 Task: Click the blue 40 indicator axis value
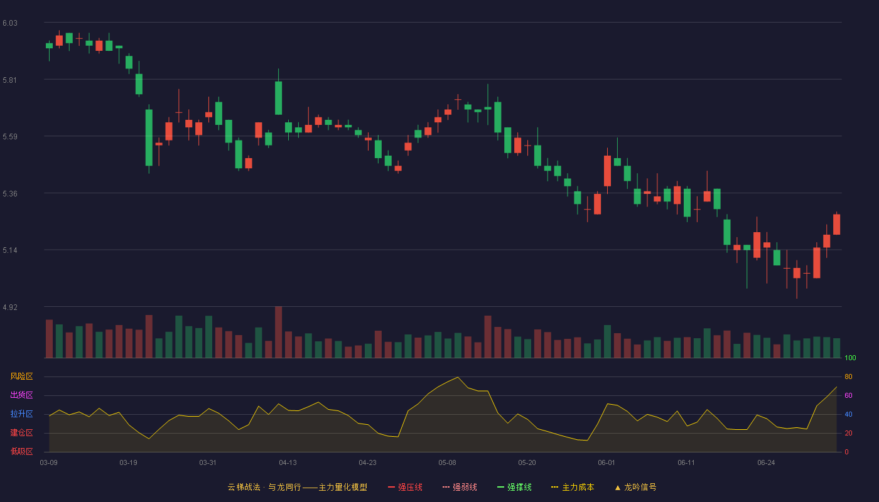coord(848,414)
